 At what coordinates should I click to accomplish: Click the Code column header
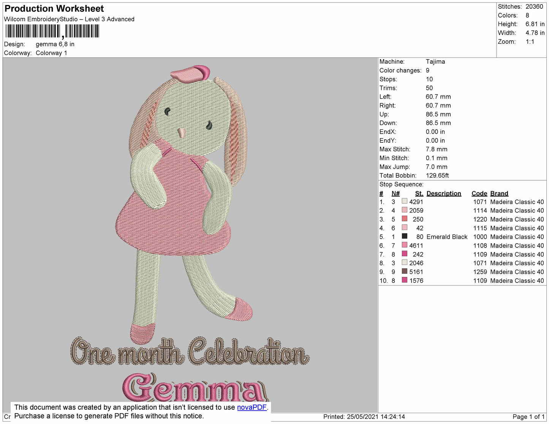tap(479, 193)
